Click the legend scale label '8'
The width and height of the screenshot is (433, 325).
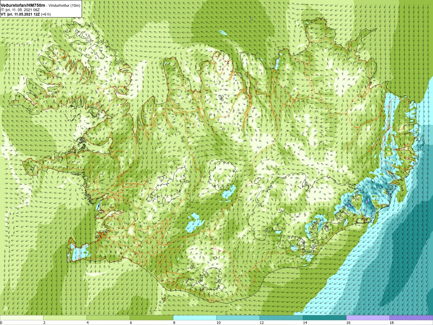click(174, 323)
